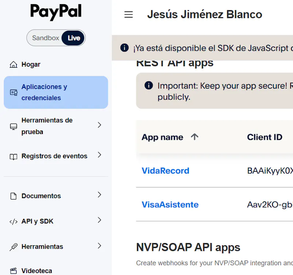
Task: Click the App name column header
Action: 162,137
